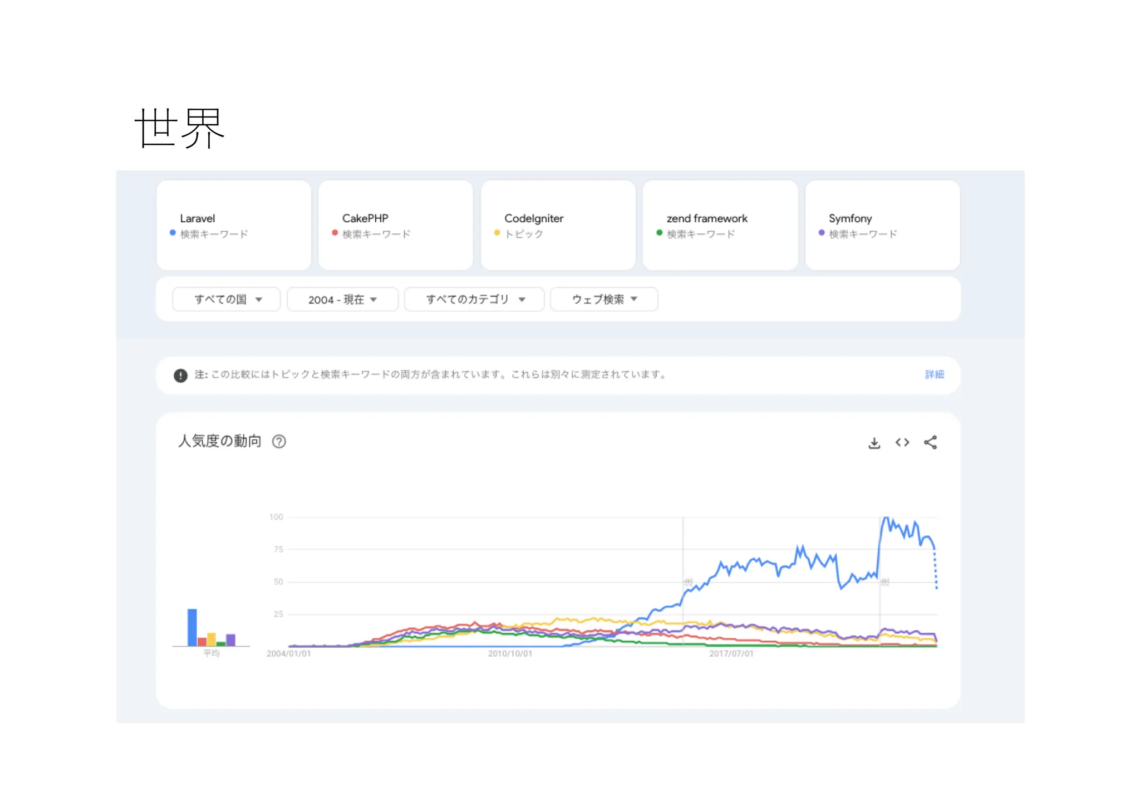
Task: Click the 2010/10/01 axis label
Action: pyautogui.click(x=510, y=653)
